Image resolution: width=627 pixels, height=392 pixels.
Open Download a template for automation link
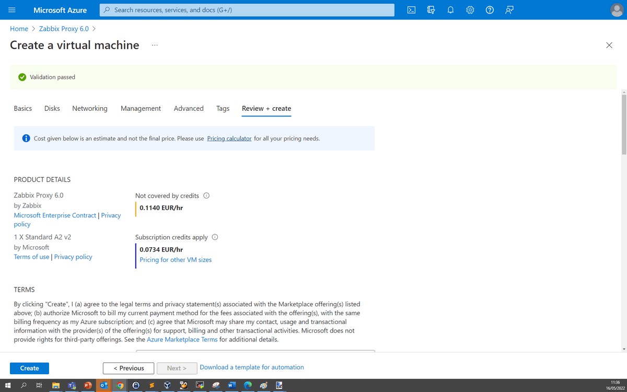pos(252,367)
